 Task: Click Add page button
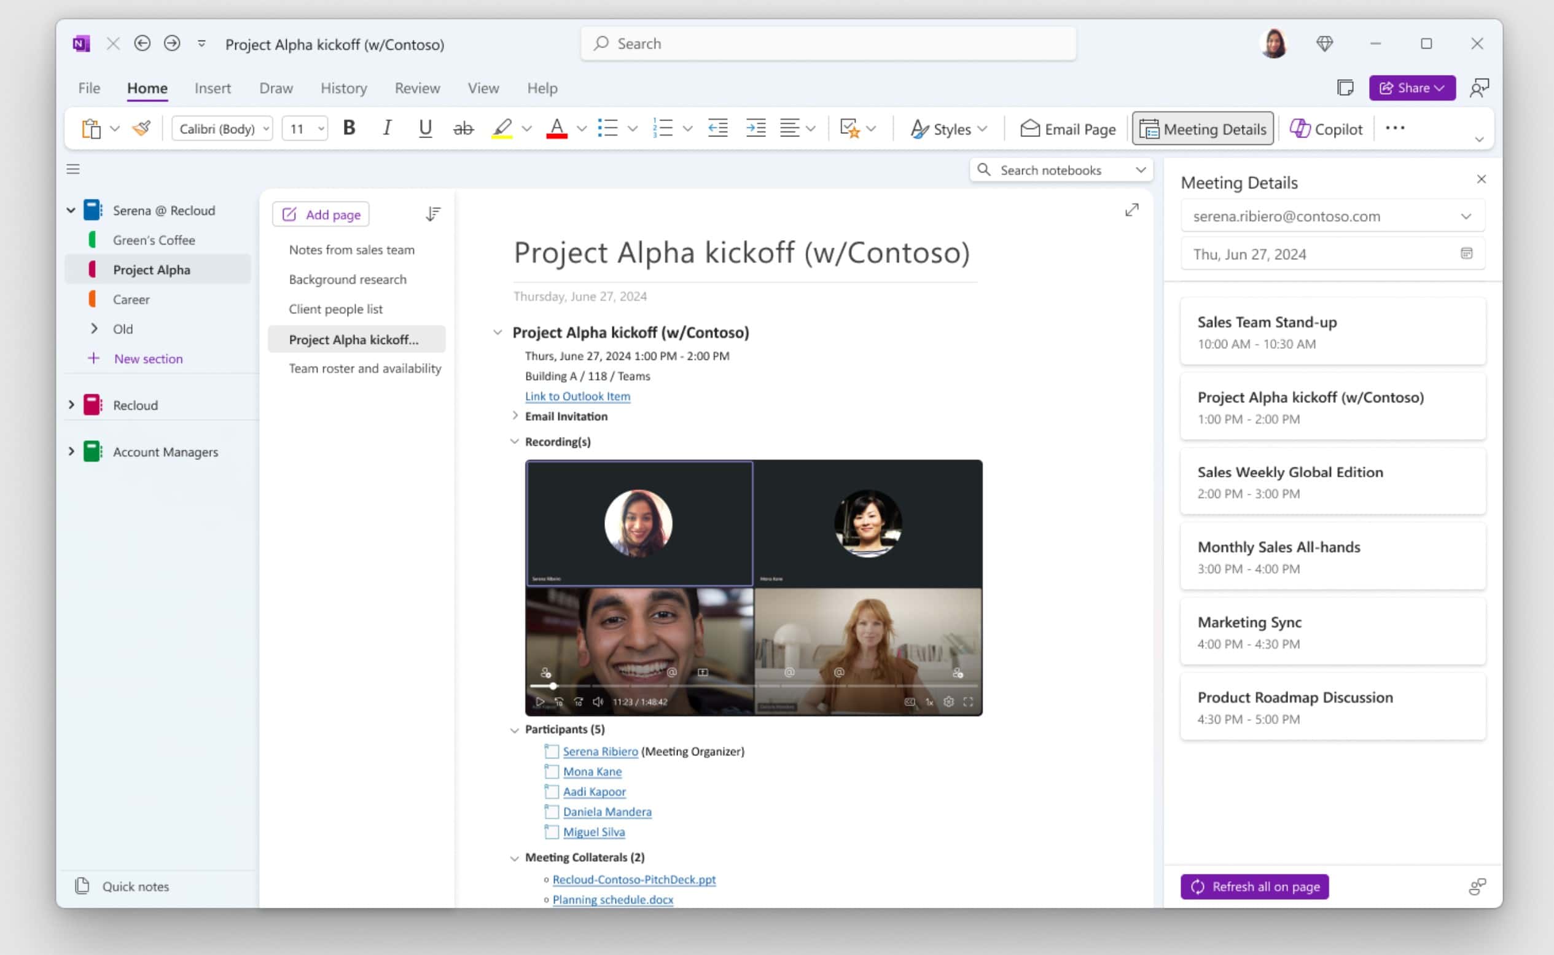pyautogui.click(x=321, y=215)
